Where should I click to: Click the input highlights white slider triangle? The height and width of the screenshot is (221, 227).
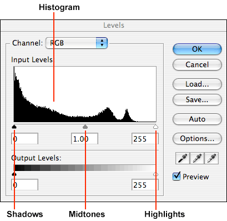pyautogui.click(x=156, y=127)
